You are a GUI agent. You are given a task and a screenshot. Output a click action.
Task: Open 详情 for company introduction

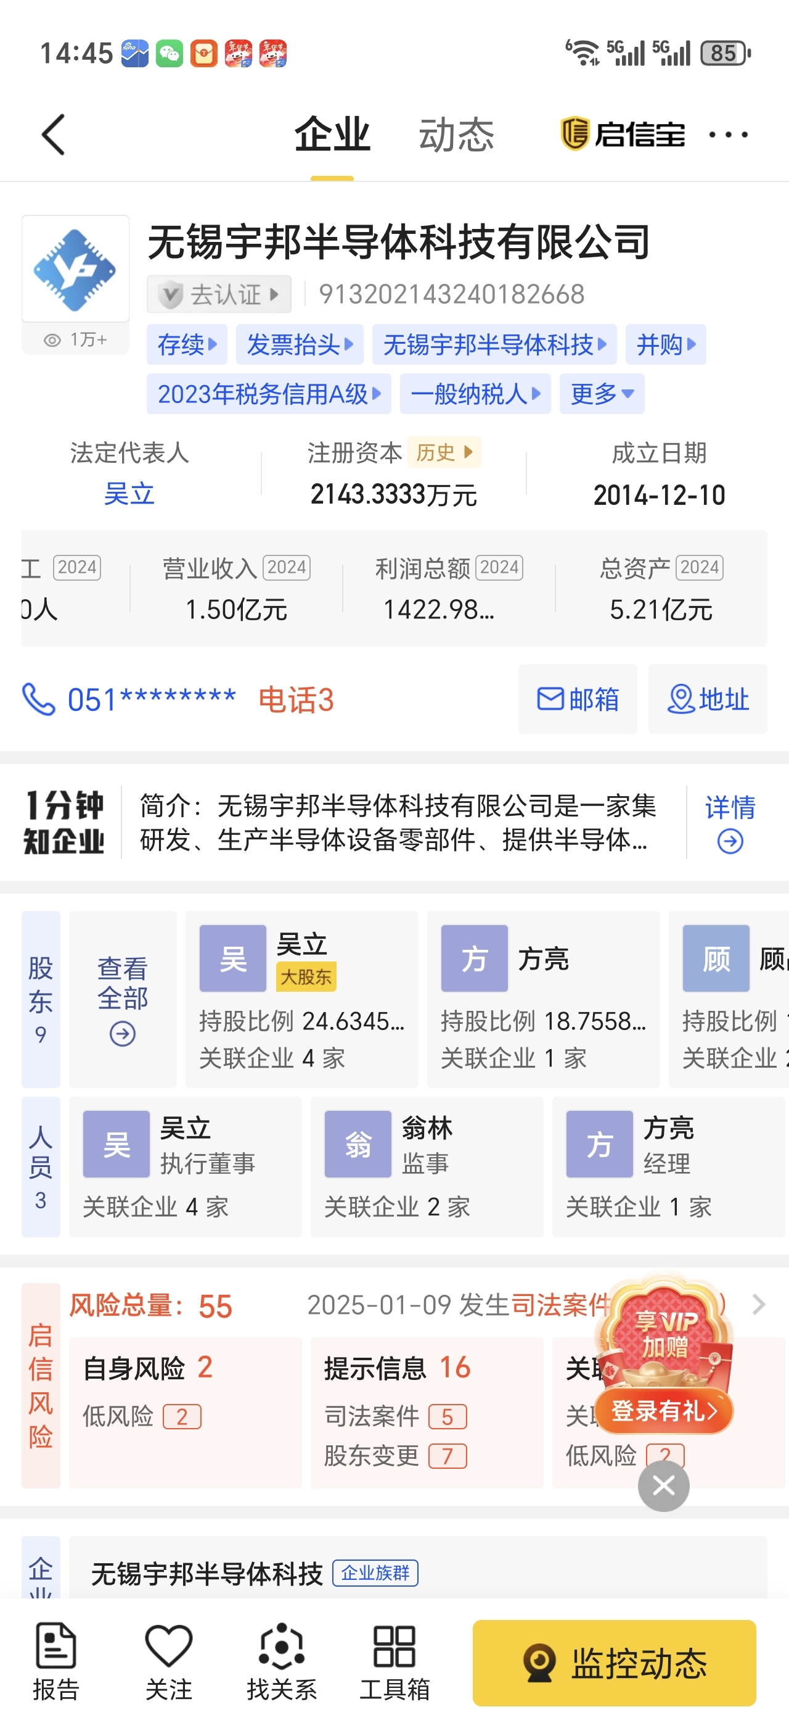[x=730, y=807]
